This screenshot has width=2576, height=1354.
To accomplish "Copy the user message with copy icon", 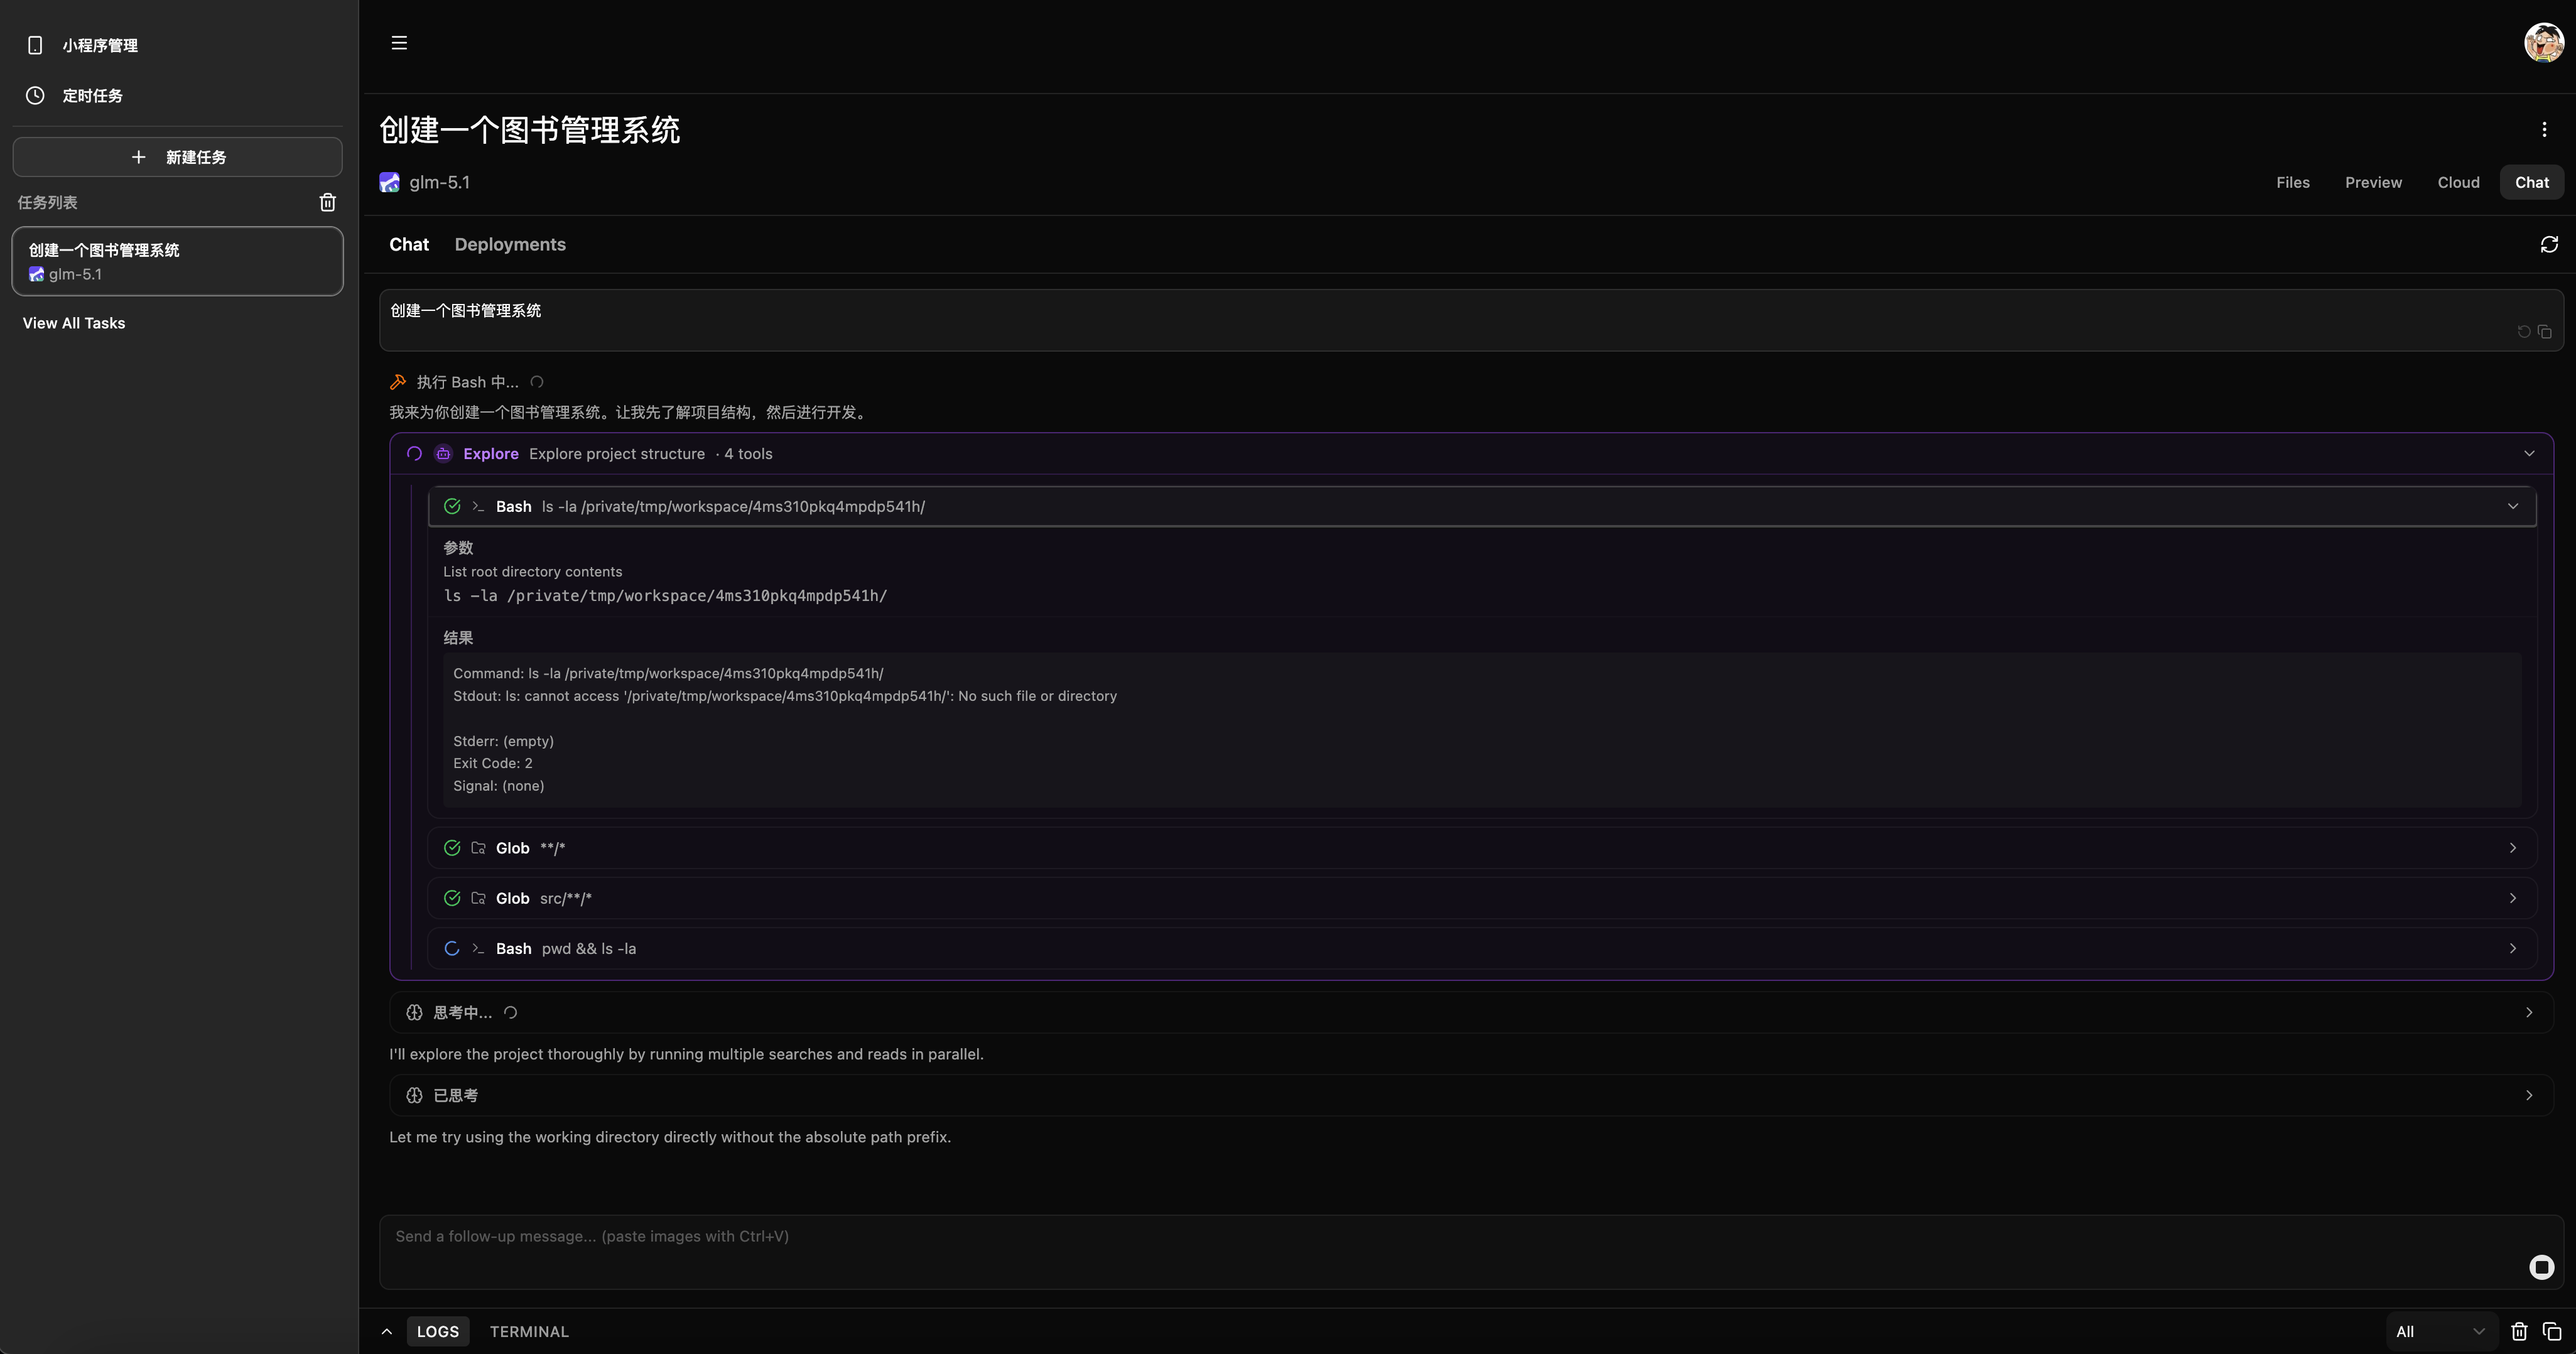I will coord(2545,332).
